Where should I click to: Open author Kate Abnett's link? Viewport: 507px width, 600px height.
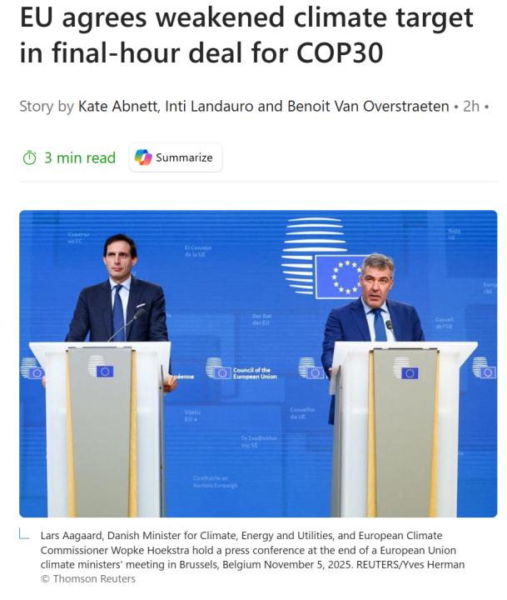pyautogui.click(x=120, y=107)
